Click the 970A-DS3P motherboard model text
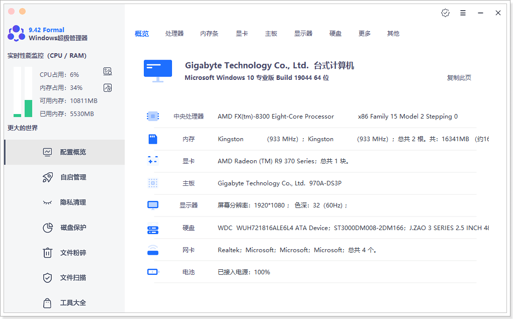Viewport: 513px width, 319px height. coord(325,183)
